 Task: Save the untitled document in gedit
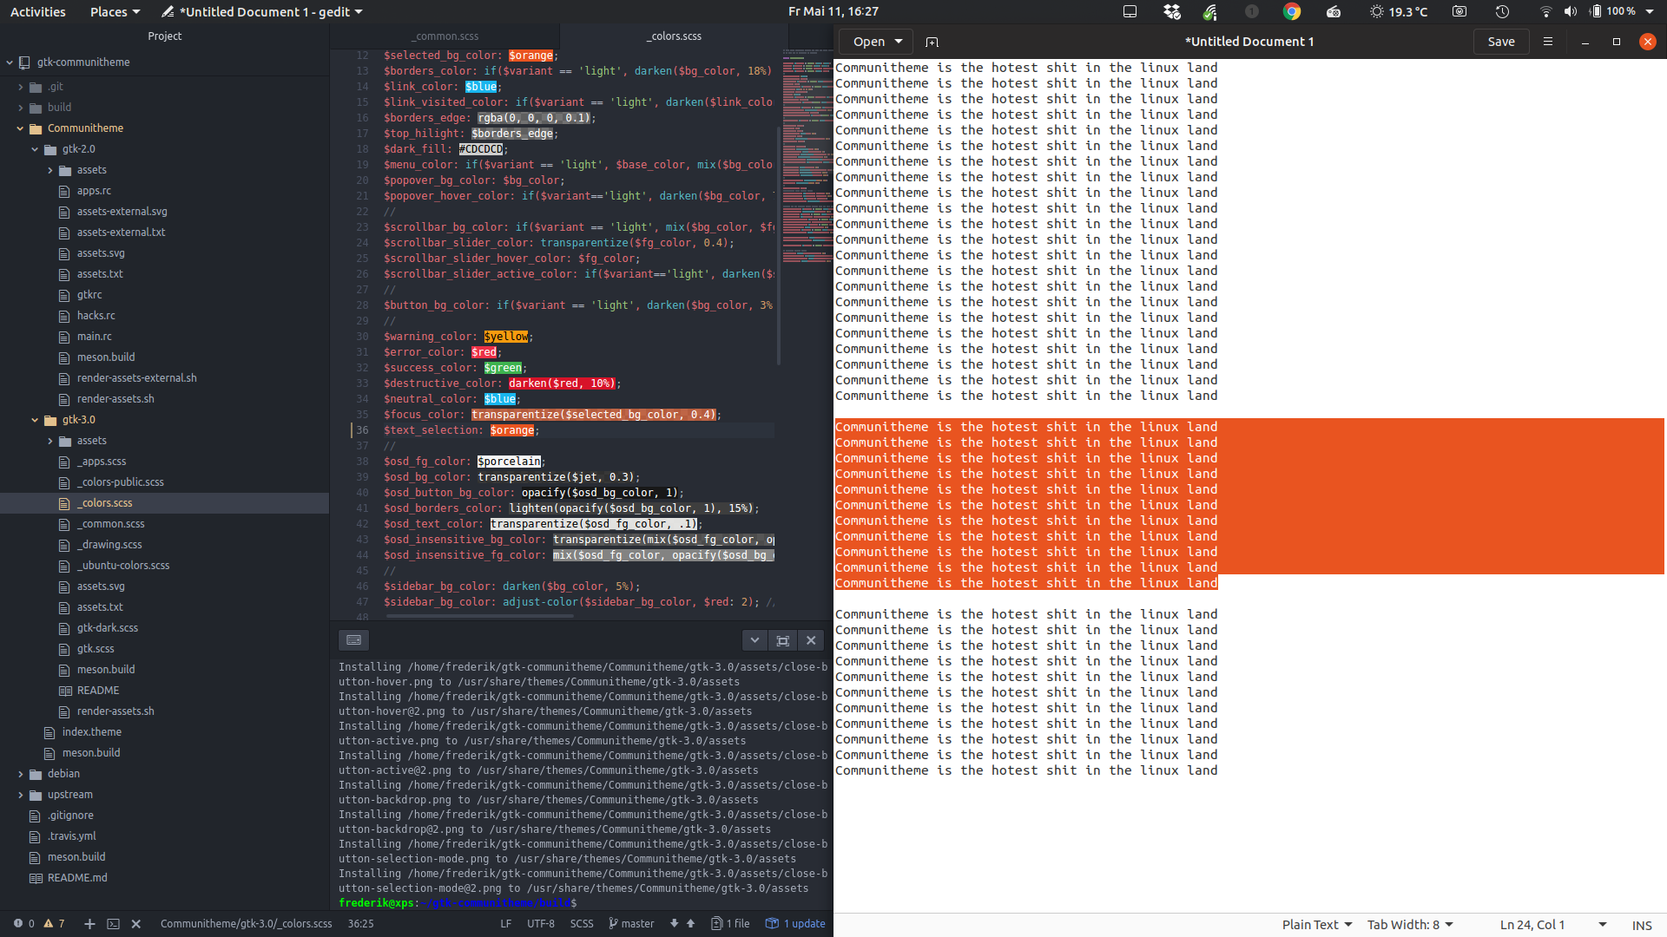click(x=1501, y=42)
